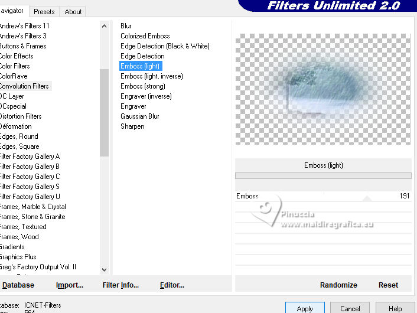Click the filter preview image

point(323,89)
